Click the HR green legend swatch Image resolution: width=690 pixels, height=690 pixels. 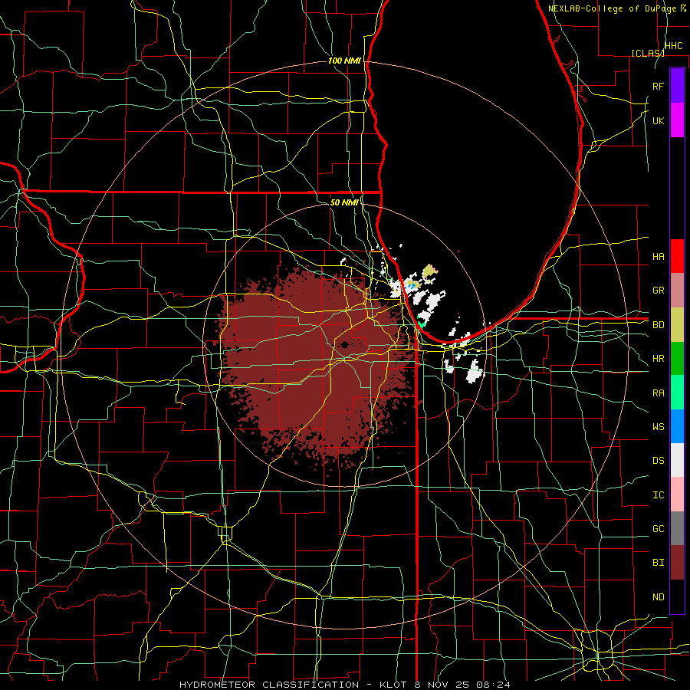coord(677,358)
